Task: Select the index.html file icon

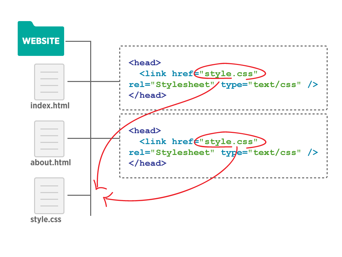Action: click(49, 82)
